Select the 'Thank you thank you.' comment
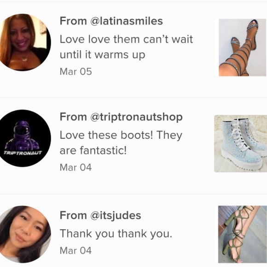Image resolution: width=267 pixels, height=267 pixels. pos(116,233)
